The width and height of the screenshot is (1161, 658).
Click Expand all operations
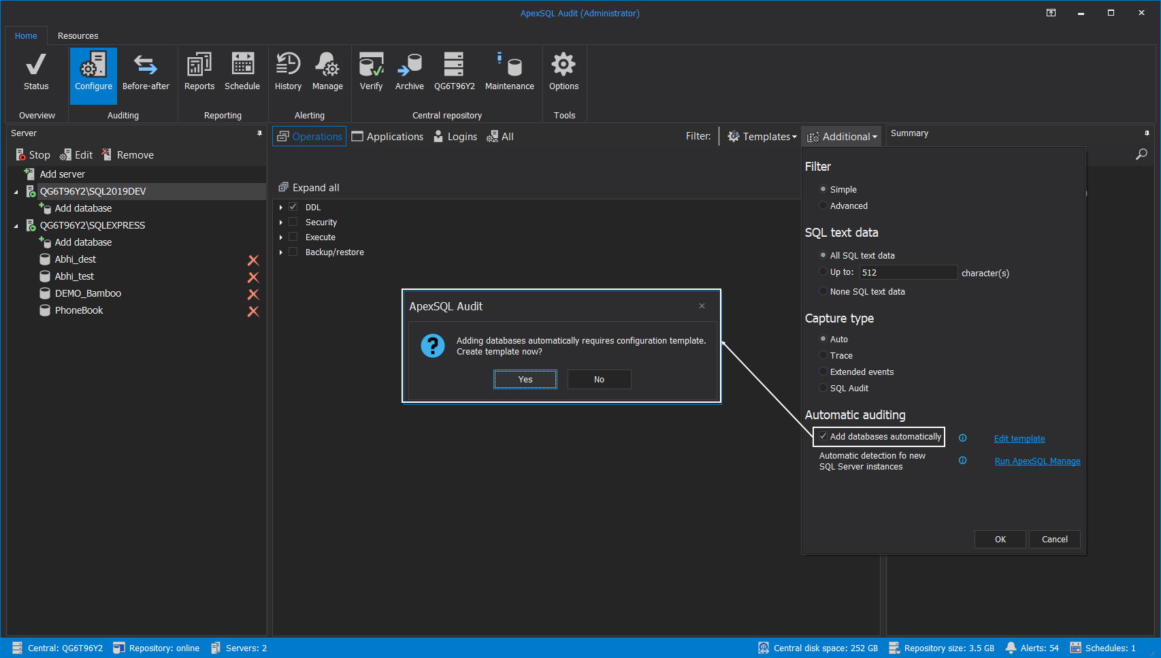click(x=309, y=188)
